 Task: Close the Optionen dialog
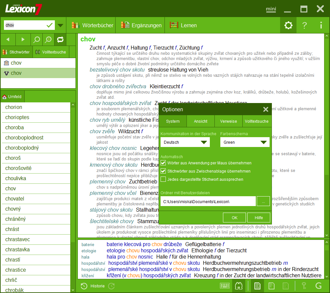[x=266, y=109]
